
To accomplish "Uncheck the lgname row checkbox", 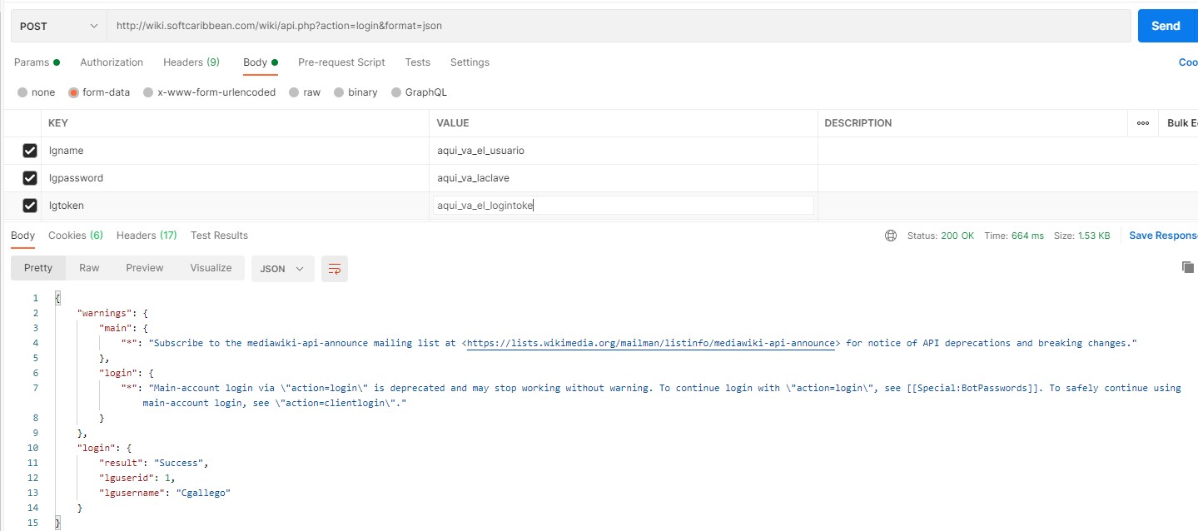I will (x=30, y=151).
